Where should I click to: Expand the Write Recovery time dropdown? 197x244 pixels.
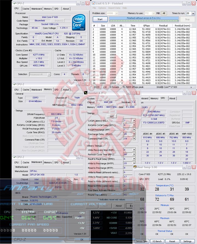pyautogui.click(x=134, y=150)
